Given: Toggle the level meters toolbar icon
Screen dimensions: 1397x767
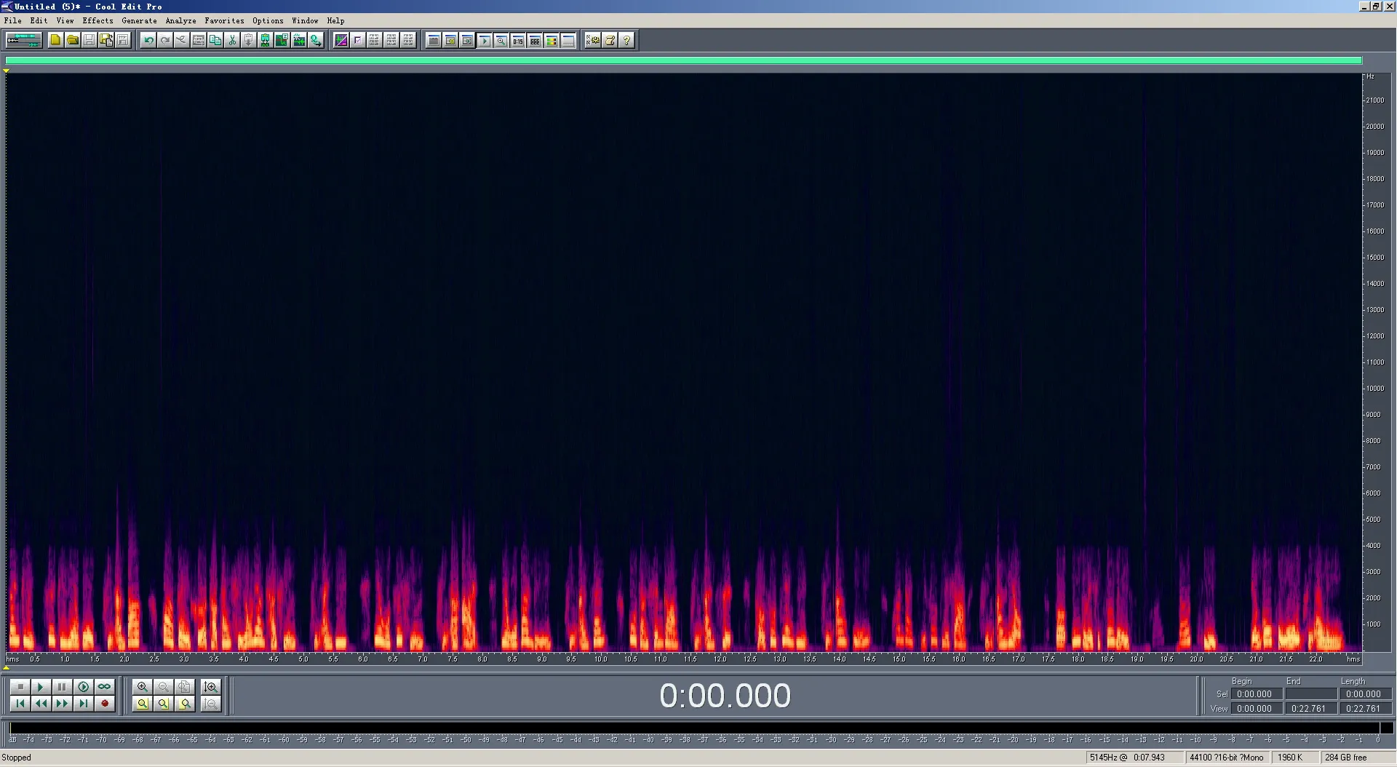Looking at the screenshot, I should [551, 40].
